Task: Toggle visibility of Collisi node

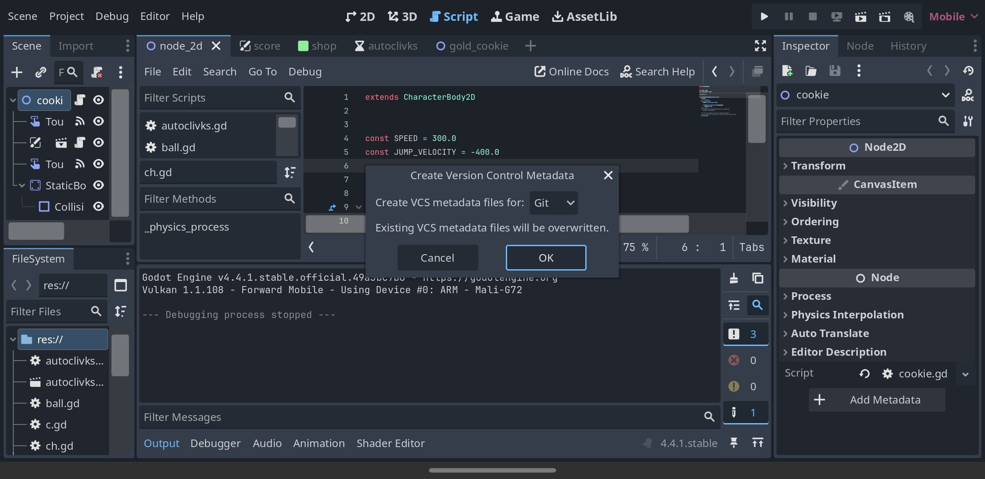Action: pyautogui.click(x=98, y=207)
